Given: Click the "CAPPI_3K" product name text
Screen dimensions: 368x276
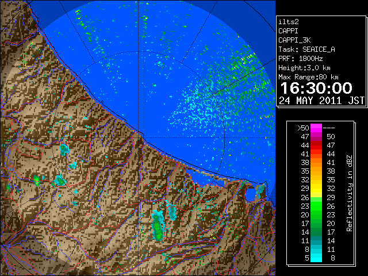Looking at the screenshot, I should (294, 40).
